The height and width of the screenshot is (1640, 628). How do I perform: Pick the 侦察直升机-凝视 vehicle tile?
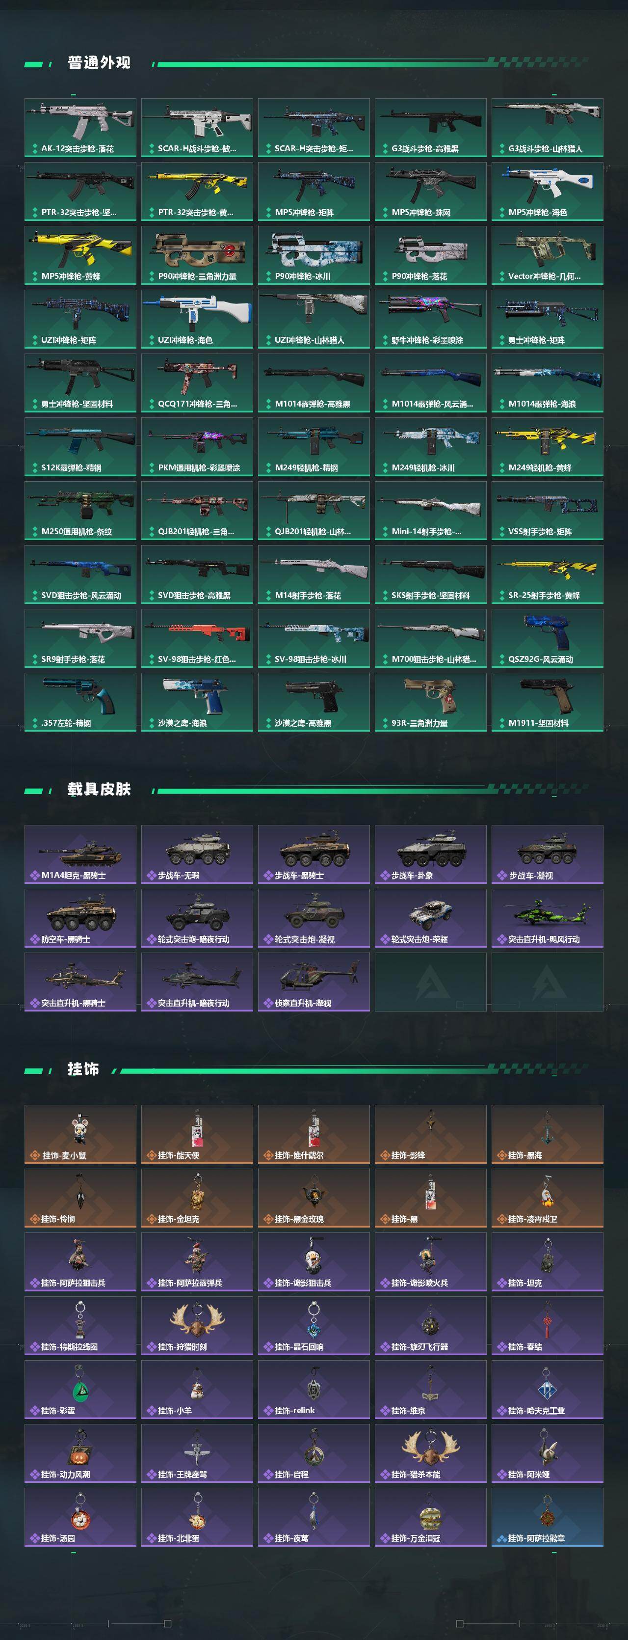click(314, 982)
